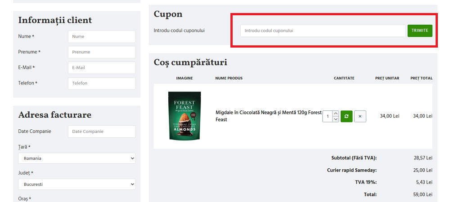Click the PREȚ TOTAL column header
The width and height of the screenshot is (450, 202).
pyautogui.click(x=421, y=78)
